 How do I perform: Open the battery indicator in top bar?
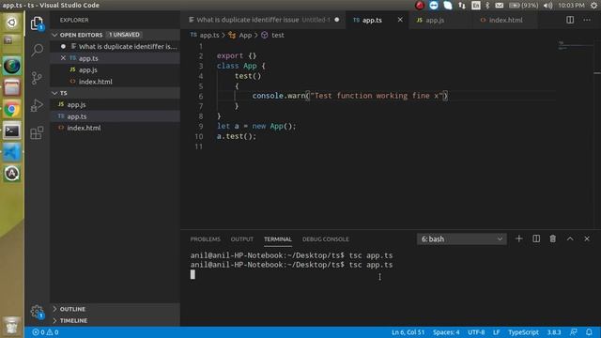[524, 6]
